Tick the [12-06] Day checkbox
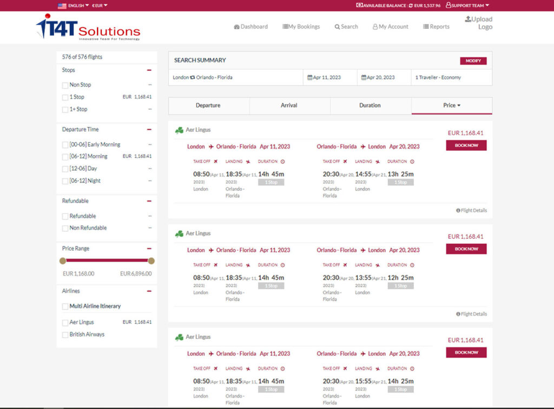 tap(65, 169)
